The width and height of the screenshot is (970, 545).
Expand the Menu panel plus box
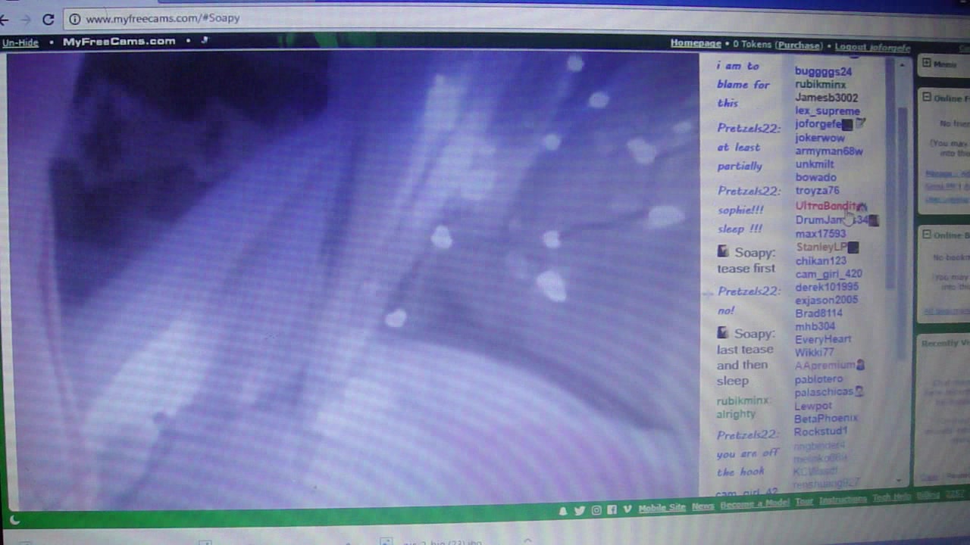click(x=926, y=64)
